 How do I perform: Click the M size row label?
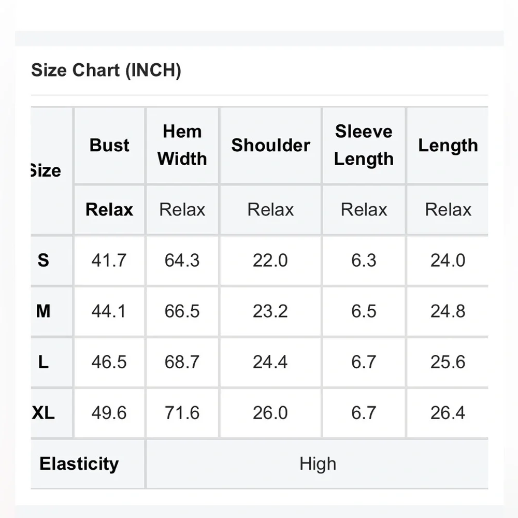tap(44, 311)
